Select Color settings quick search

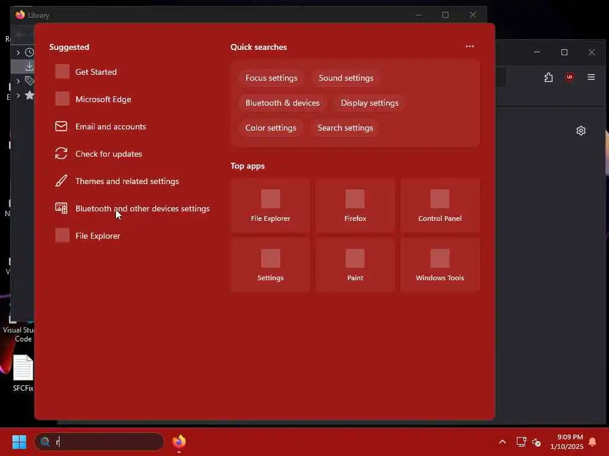[271, 128]
